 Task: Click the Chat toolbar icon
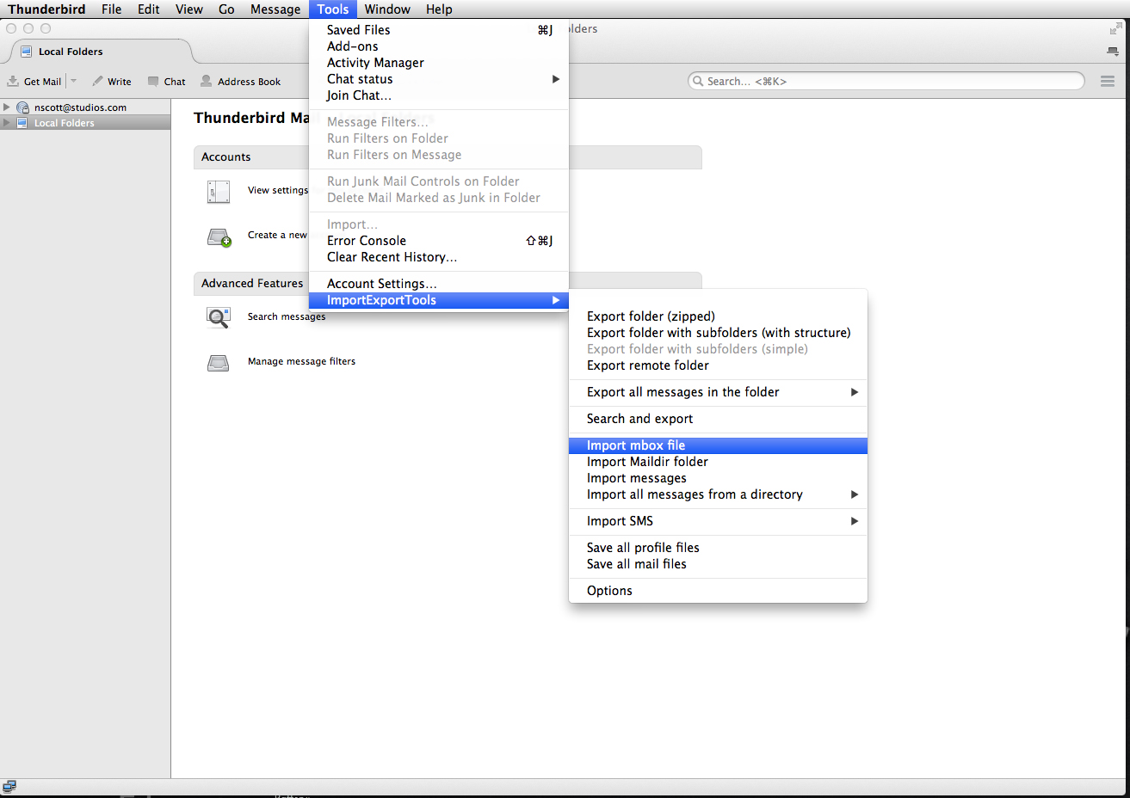[x=153, y=82]
